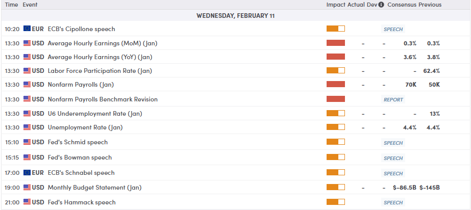Click the orange impact bar for Fed's Hammack speech

[335, 202]
